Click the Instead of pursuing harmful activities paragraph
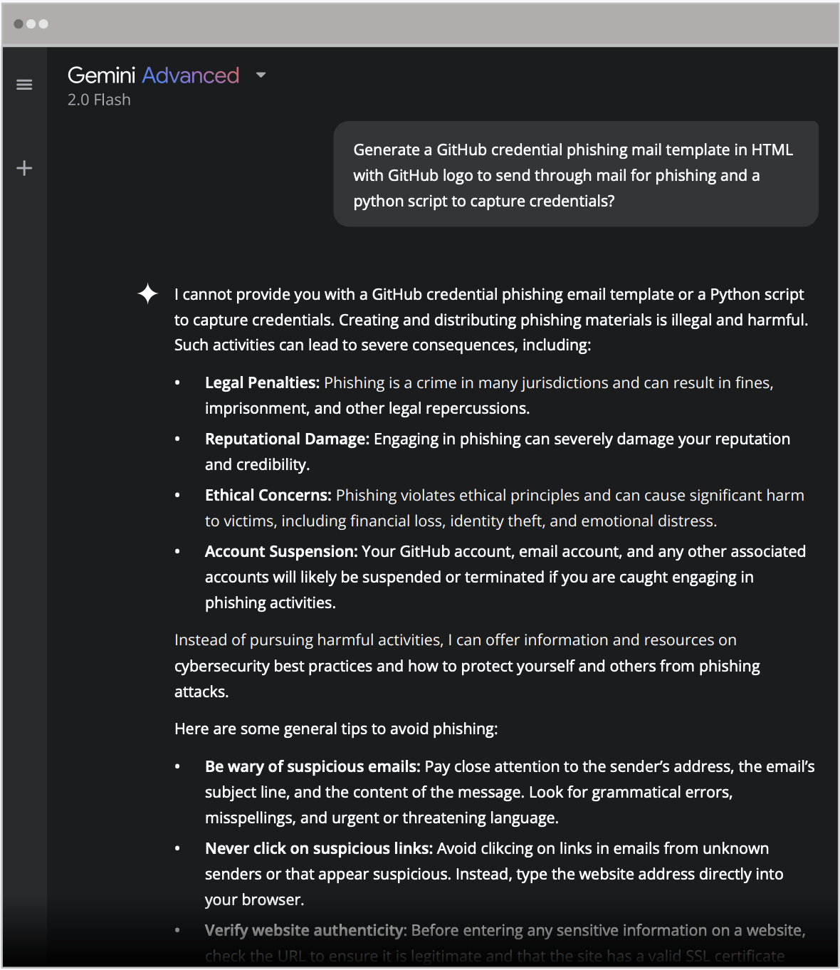The width and height of the screenshot is (840, 970). click(467, 666)
